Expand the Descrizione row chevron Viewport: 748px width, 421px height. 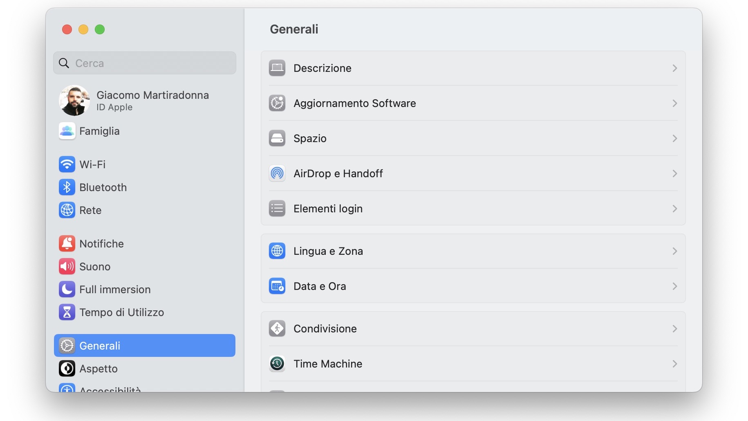pos(675,68)
